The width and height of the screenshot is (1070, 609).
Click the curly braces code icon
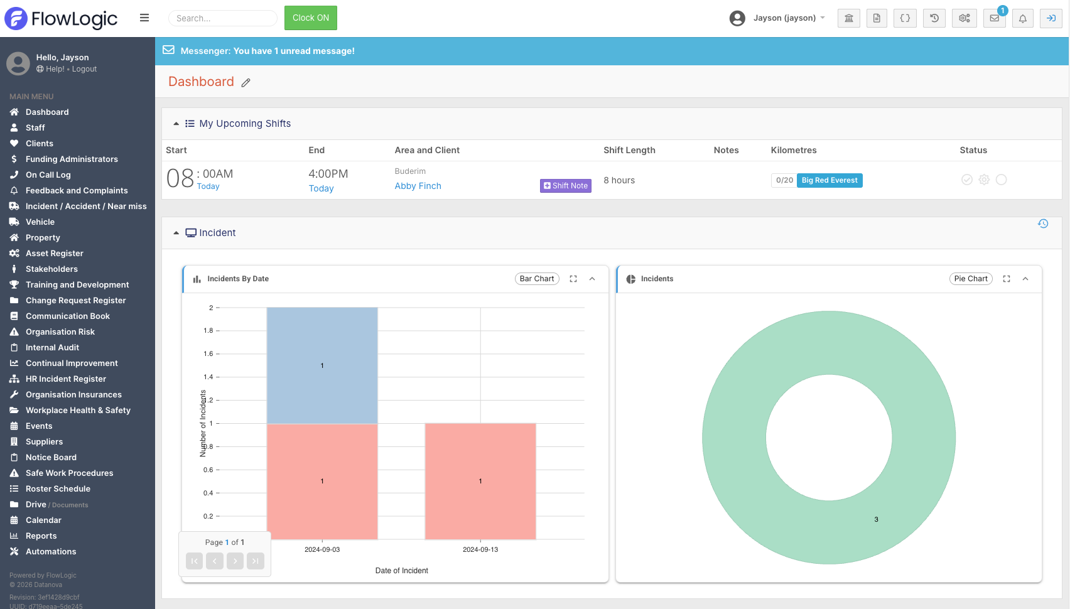point(905,18)
